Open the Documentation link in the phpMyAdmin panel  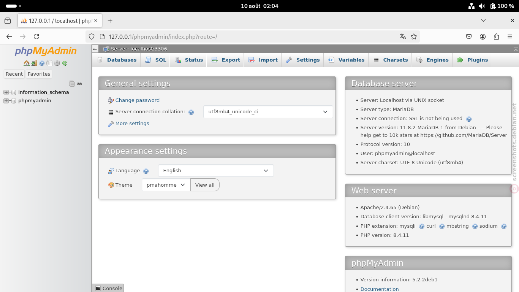click(380, 289)
